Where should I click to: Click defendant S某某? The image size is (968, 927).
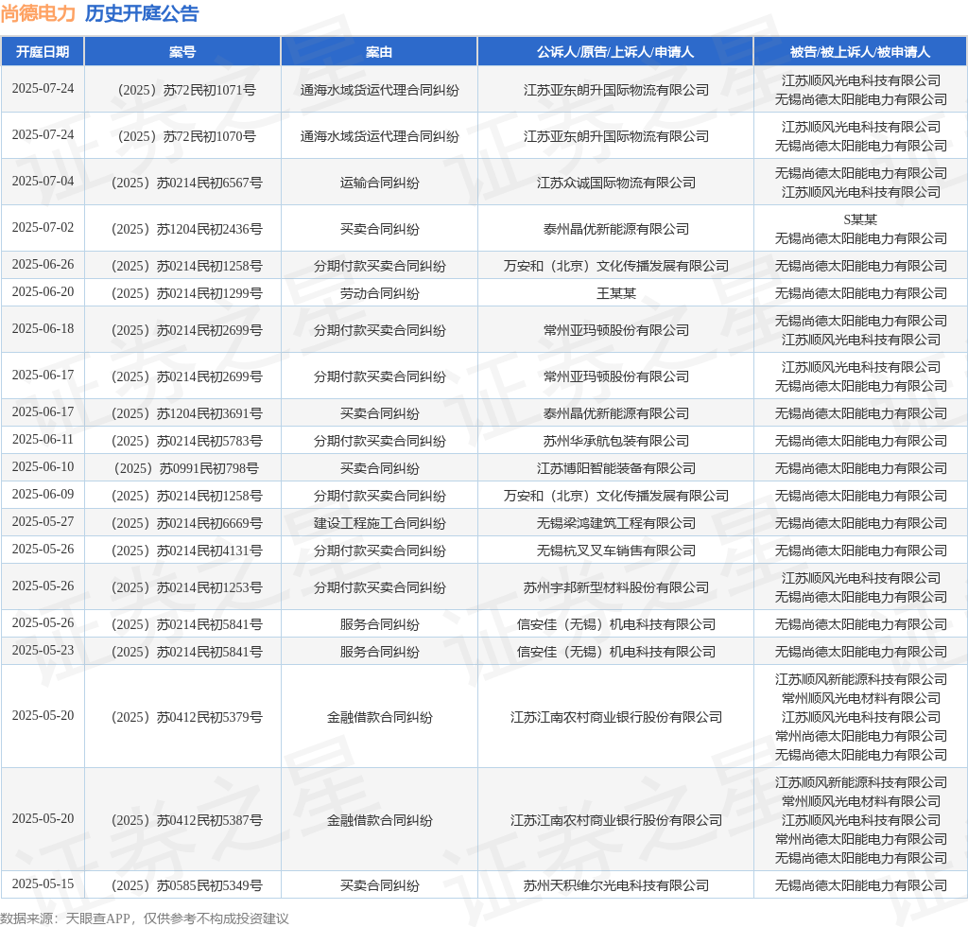tap(860, 219)
